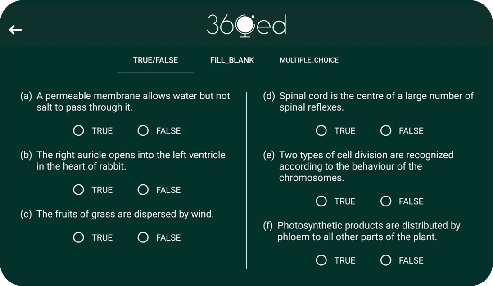Click the question (a) permeable membrane text
The width and height of the screenshot is (493, 286).
pos(133,101)
